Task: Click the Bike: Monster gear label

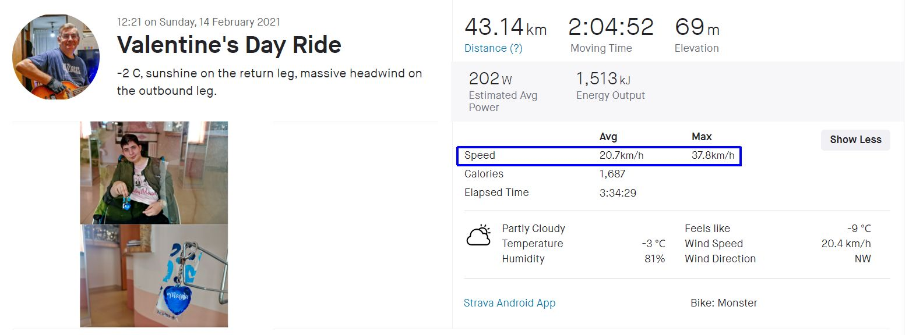Action: [x=724, y=303]
